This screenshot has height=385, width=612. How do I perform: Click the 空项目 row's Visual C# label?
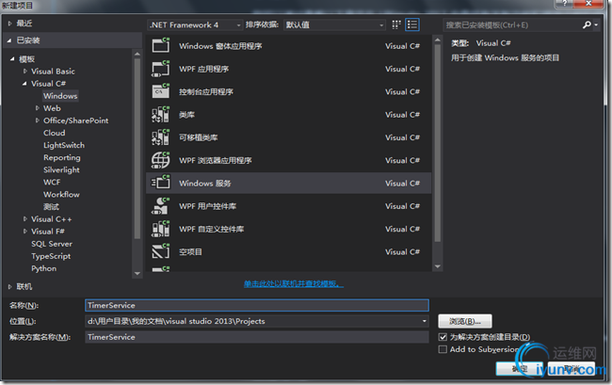click(402, 251)
